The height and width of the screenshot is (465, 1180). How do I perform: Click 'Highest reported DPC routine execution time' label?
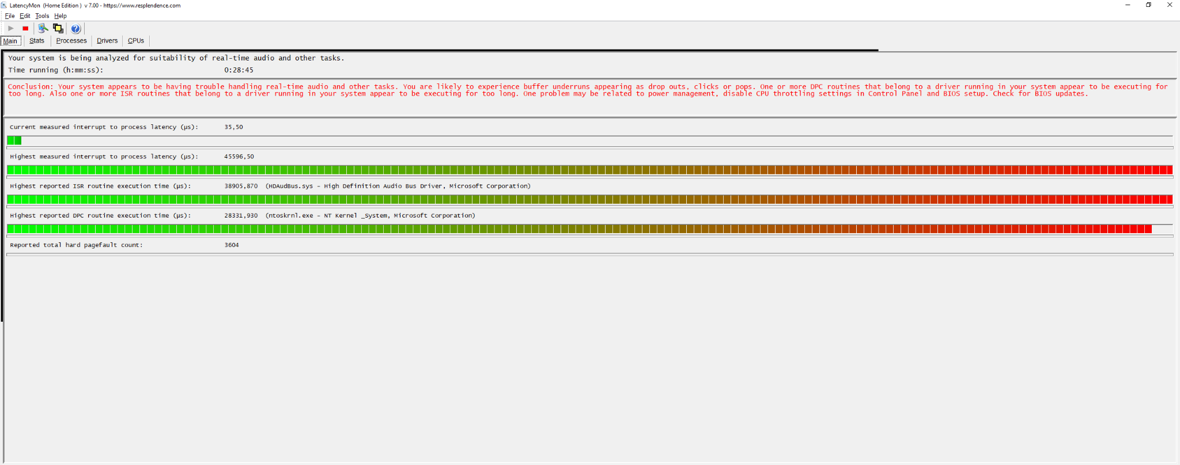(100, 215)
